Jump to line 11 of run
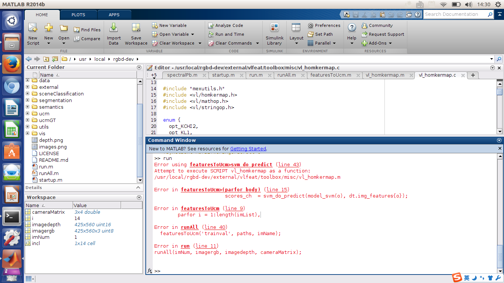 pos(206,246)
